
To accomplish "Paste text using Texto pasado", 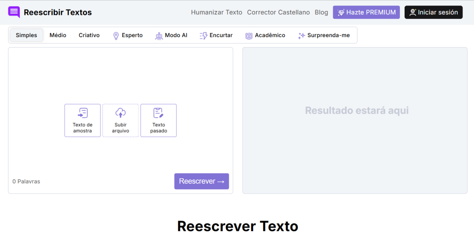I will pos(158,120).
